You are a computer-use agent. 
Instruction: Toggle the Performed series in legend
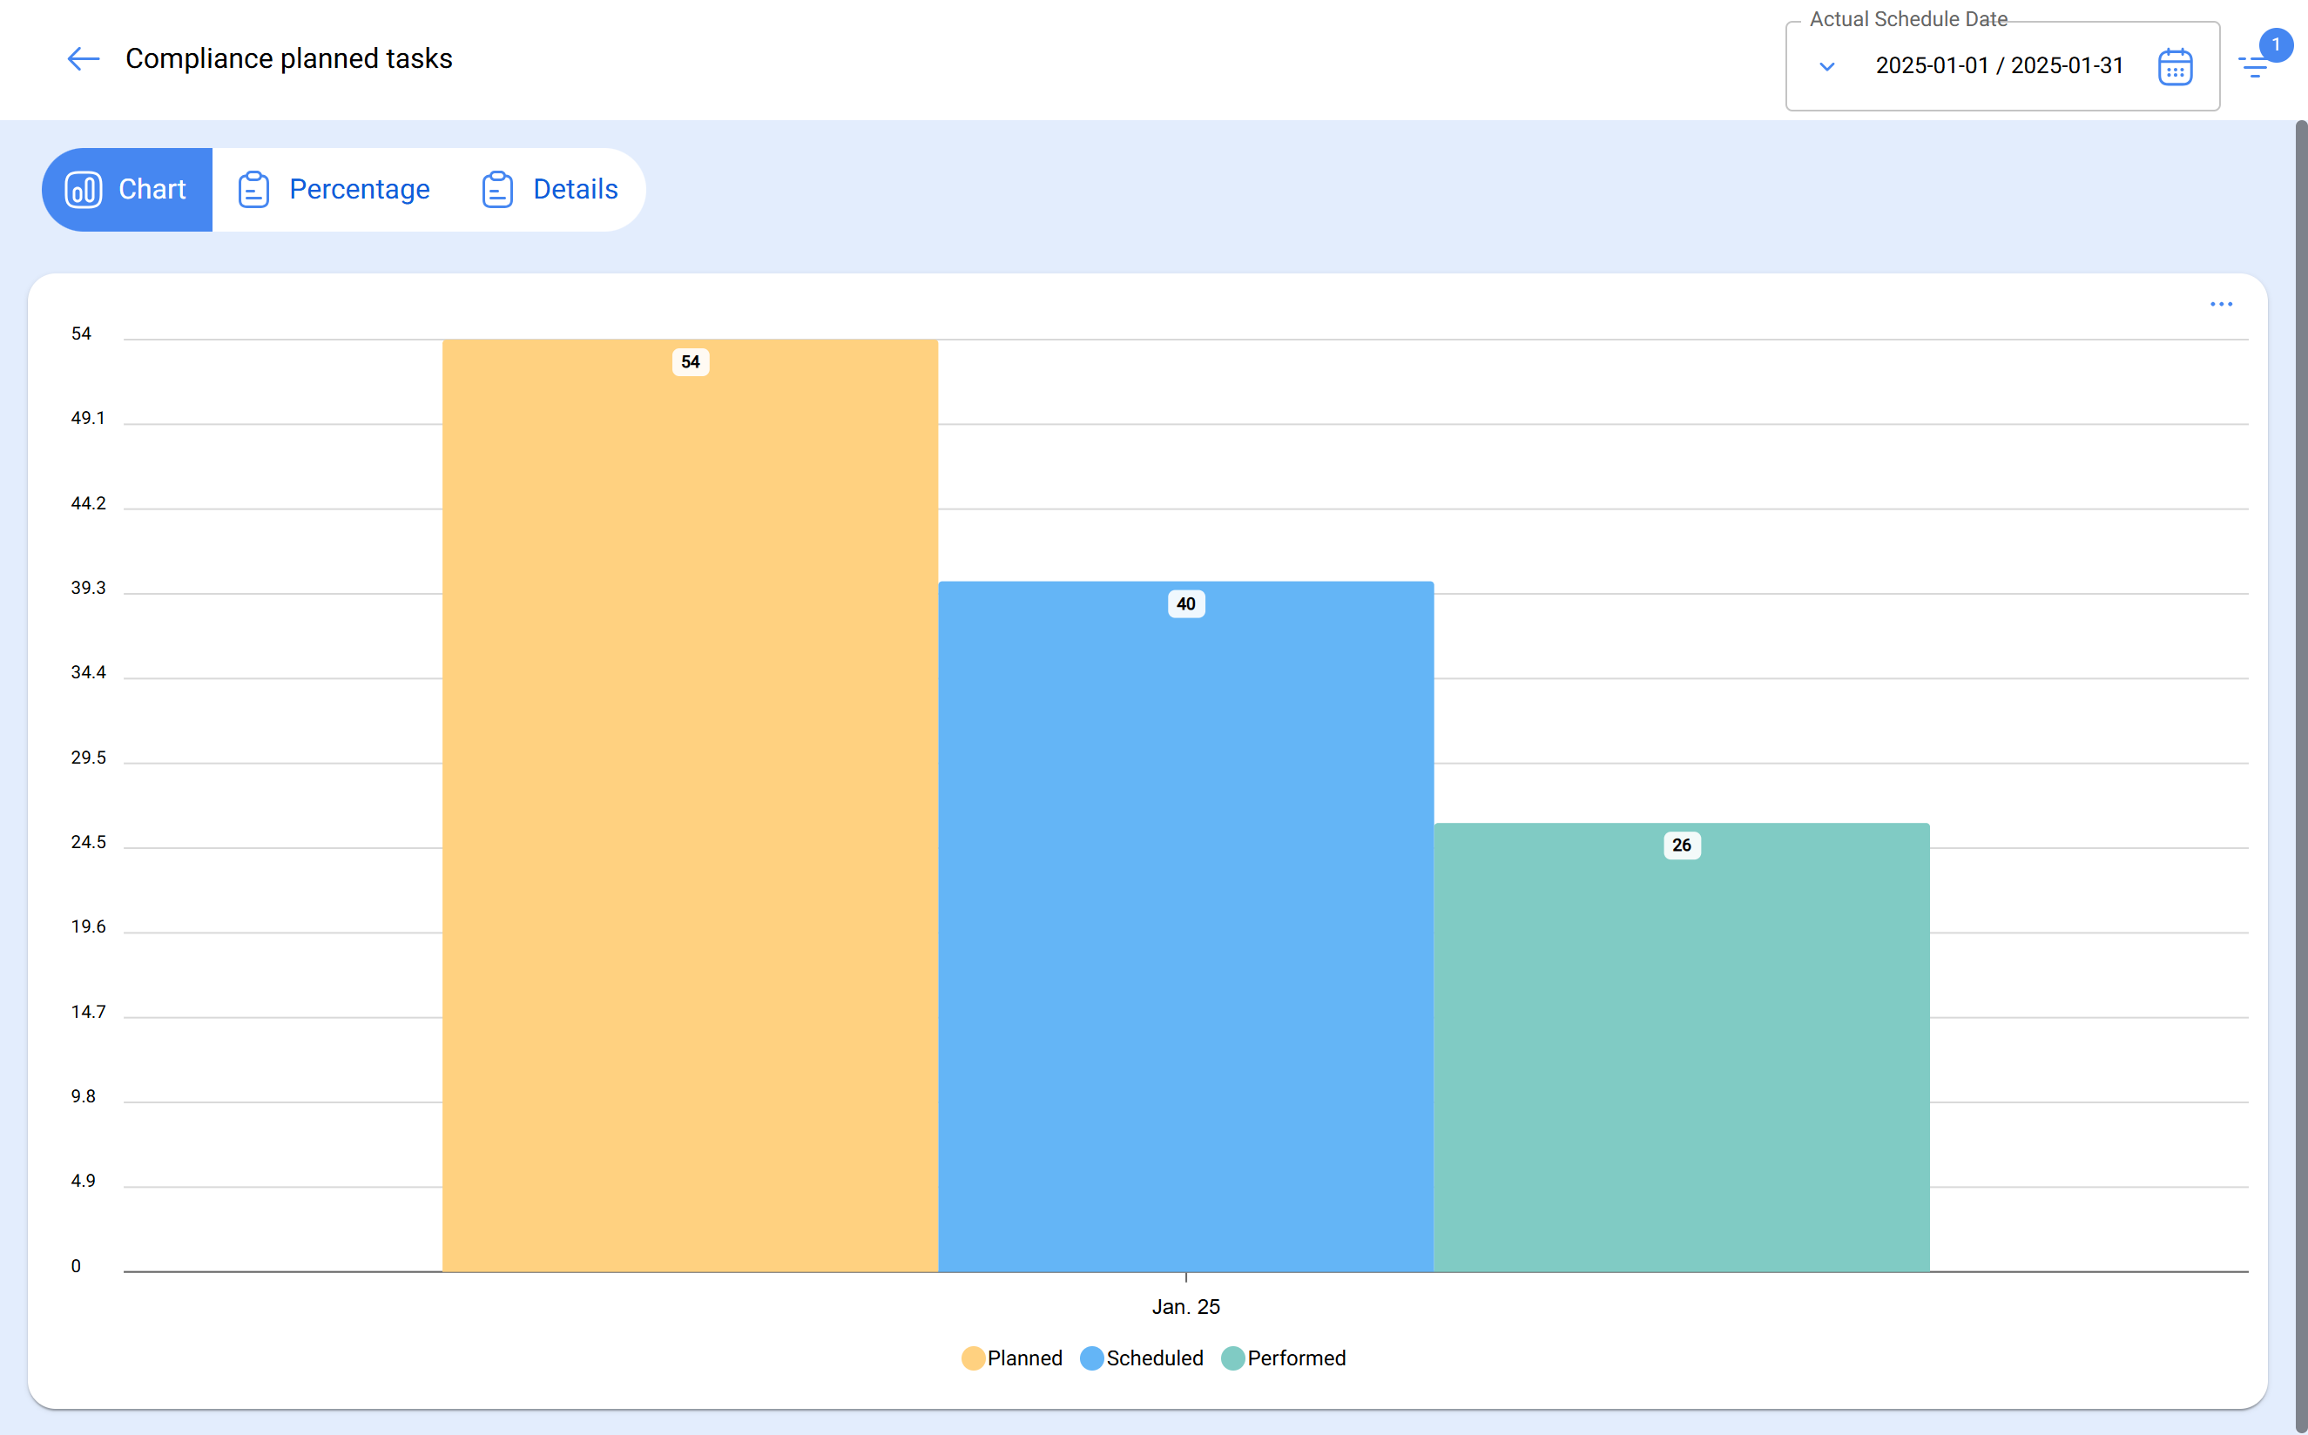coord(1283,1358)
